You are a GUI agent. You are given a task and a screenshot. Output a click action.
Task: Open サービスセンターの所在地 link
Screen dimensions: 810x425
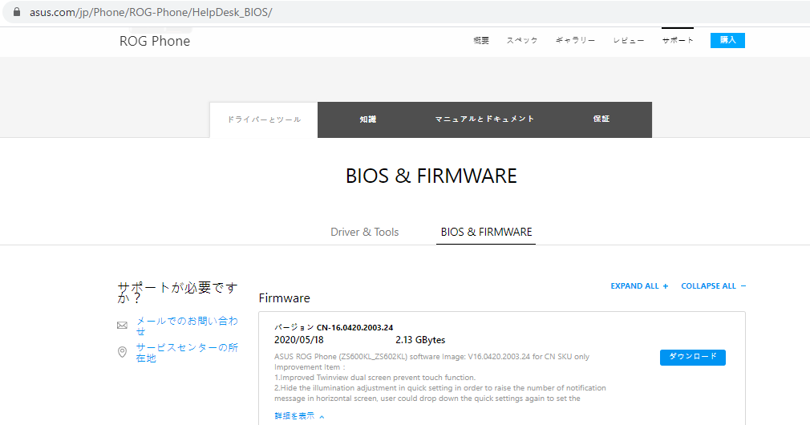click(187, 353)
